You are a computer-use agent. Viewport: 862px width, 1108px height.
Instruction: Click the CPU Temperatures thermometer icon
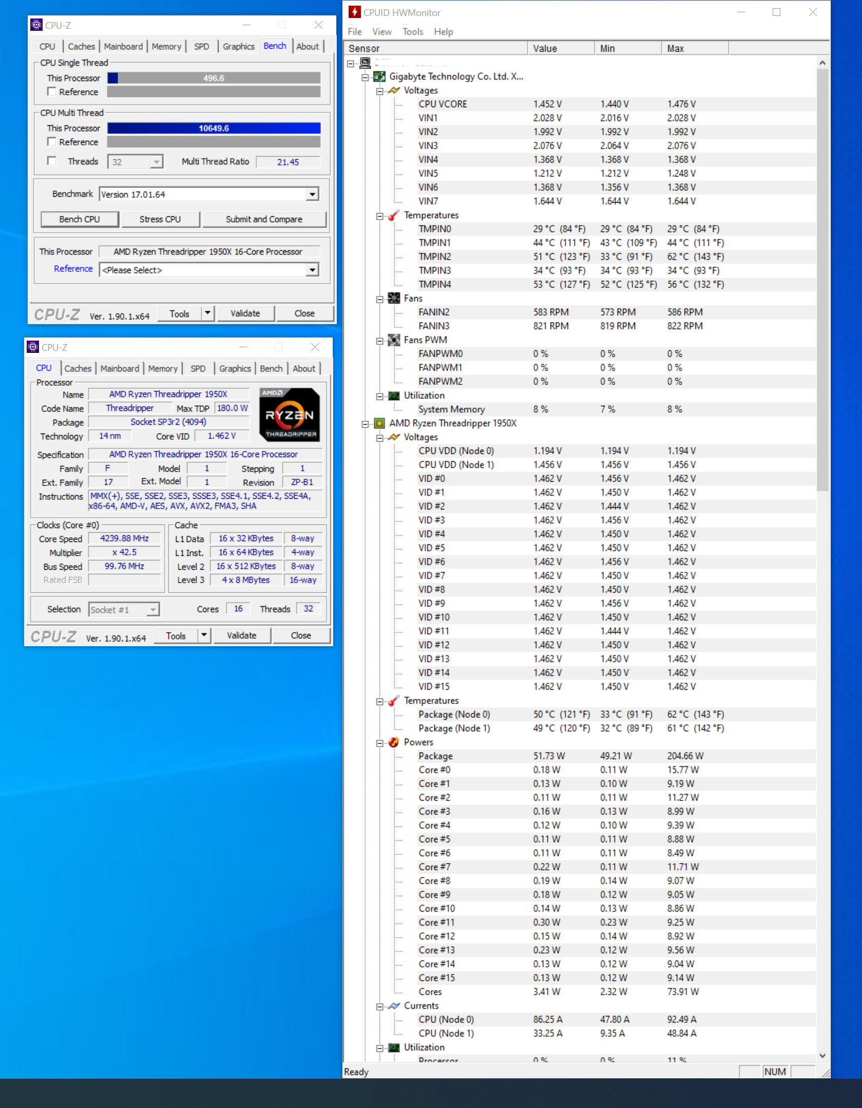coord(394,701)
